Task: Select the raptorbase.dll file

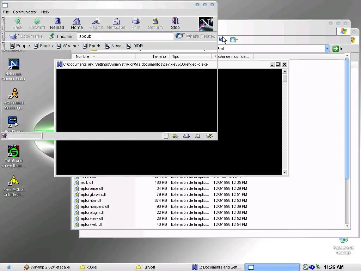Action: pyautogui.click(x=91, y=188)
